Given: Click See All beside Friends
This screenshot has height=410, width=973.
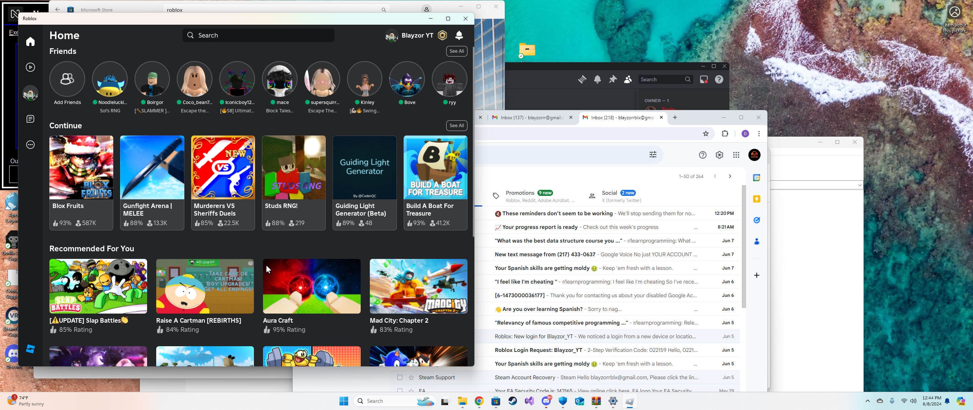Looking at the screenshot, I should 456,51.
